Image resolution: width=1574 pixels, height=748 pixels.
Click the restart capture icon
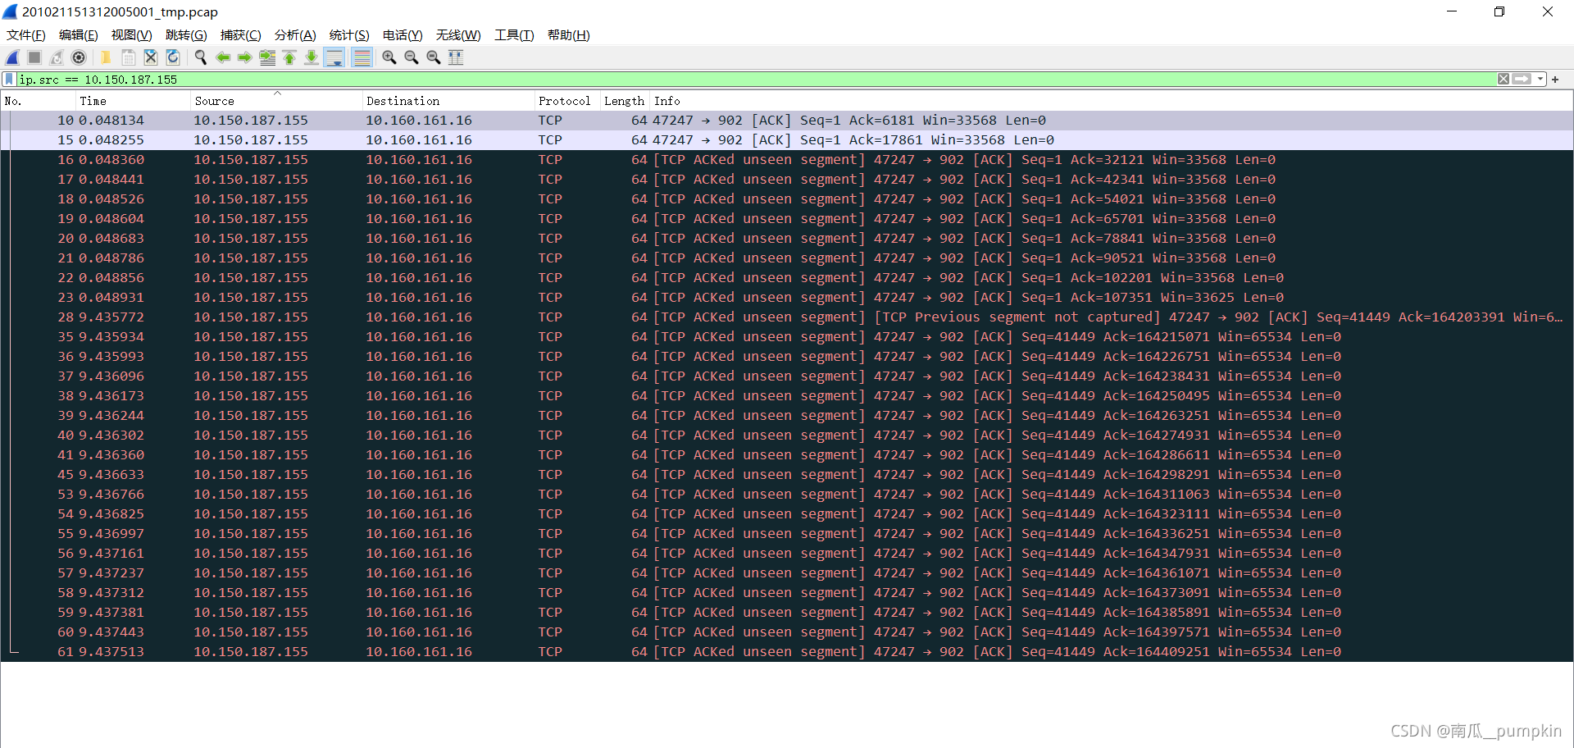57,57
